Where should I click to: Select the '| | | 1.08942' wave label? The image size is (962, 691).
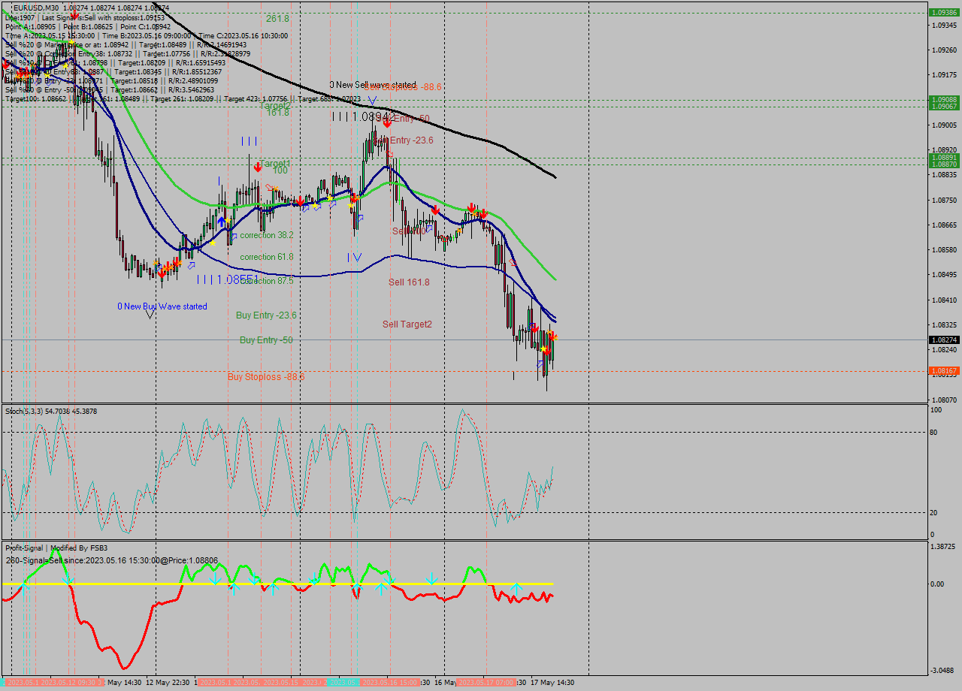[x=363, y=117]
